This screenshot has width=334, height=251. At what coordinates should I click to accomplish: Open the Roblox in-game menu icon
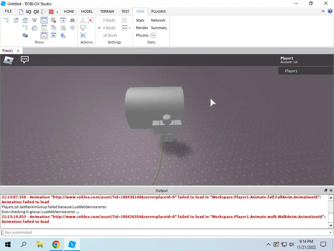[x=8, y=60]
